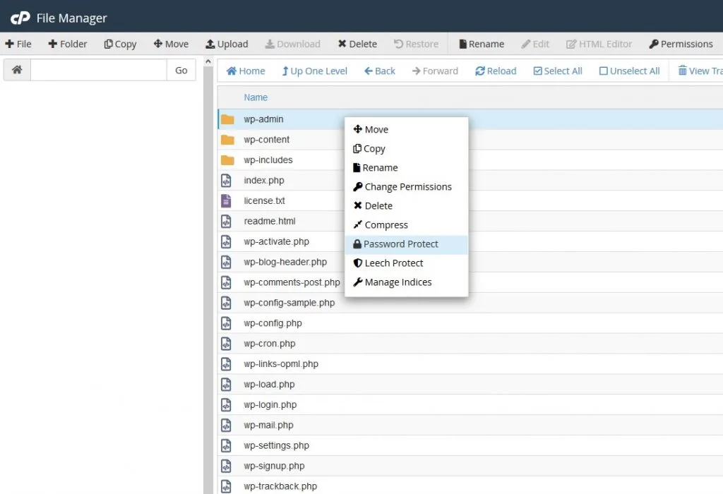Click the Edit toolbar button
Viewport: 723px width, 494px height.
coord(535,44)
